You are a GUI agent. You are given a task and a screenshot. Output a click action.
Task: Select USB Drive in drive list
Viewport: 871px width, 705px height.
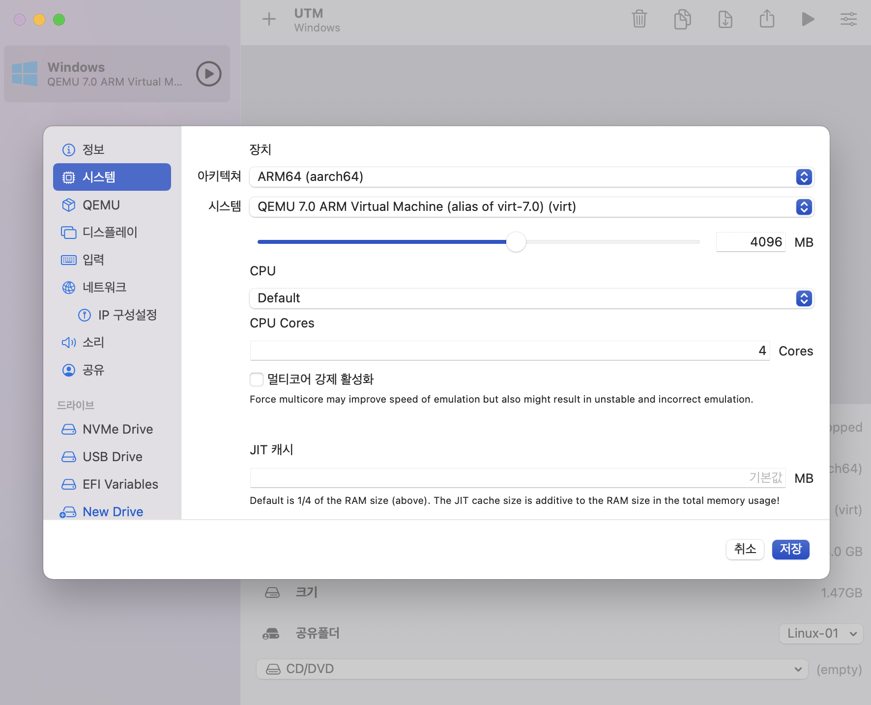click(112, 457)
